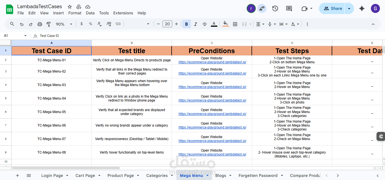The image size is (385, 180).
Task: Open version history clock icon
Action: coord(275,8)
